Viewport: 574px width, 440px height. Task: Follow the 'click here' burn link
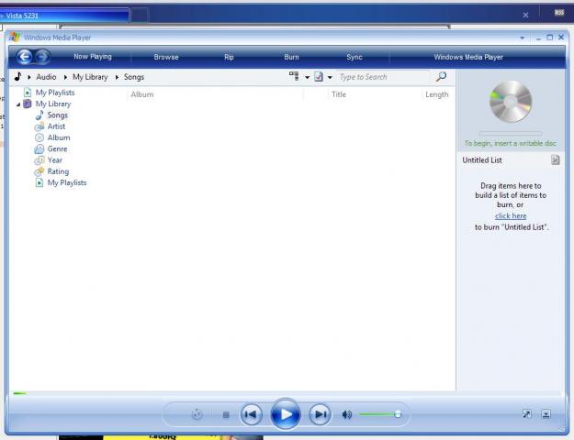click(x=511, y=216)
